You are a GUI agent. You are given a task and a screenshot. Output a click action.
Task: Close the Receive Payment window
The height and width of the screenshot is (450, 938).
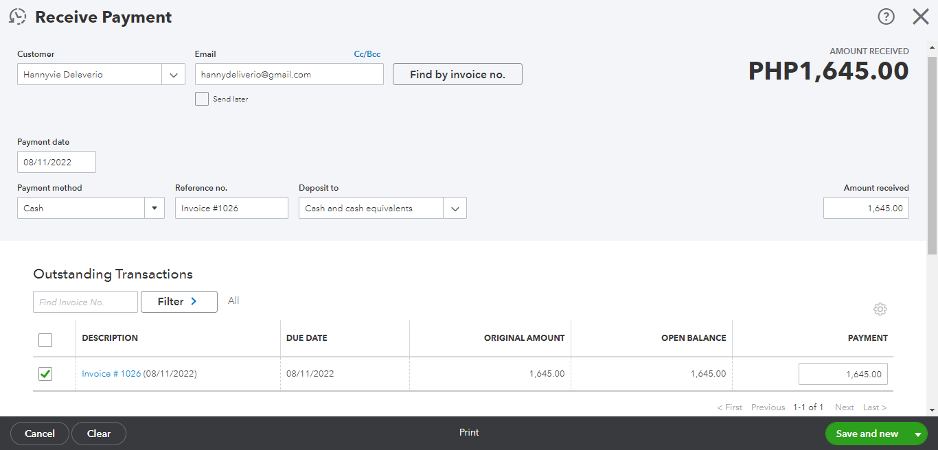pyautogui.click(x=920, y=17)
